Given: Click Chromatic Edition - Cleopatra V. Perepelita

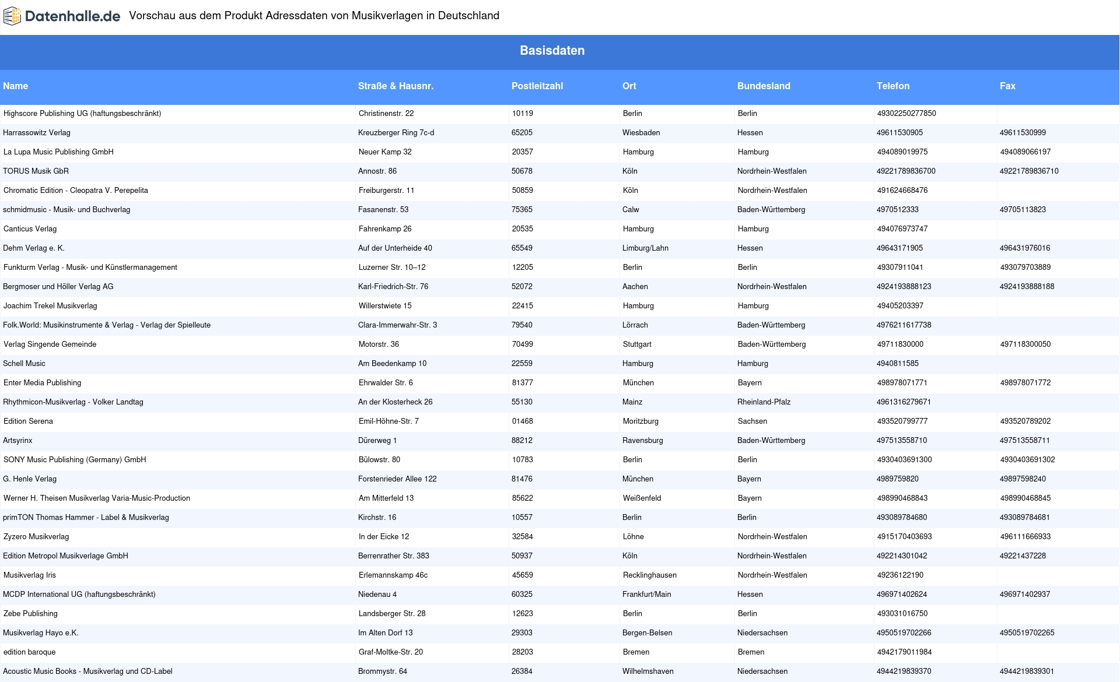Looking at the screenshot, I should tap(76, 191).
